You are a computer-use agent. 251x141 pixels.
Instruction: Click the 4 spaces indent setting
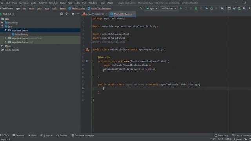click(238, 139)
